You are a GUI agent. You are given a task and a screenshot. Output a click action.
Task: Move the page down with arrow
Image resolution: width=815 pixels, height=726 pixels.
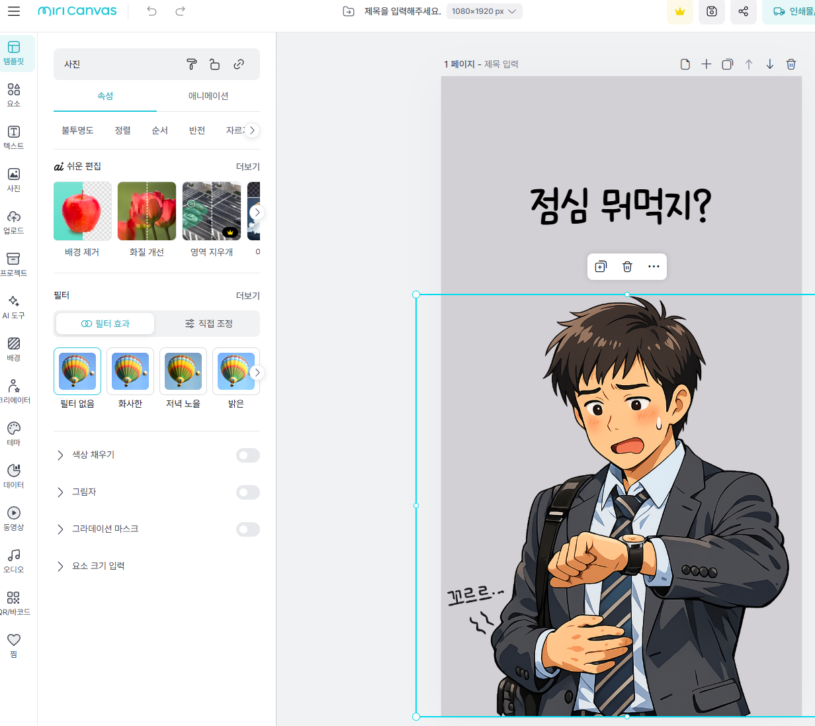click(x=770, y=64)
